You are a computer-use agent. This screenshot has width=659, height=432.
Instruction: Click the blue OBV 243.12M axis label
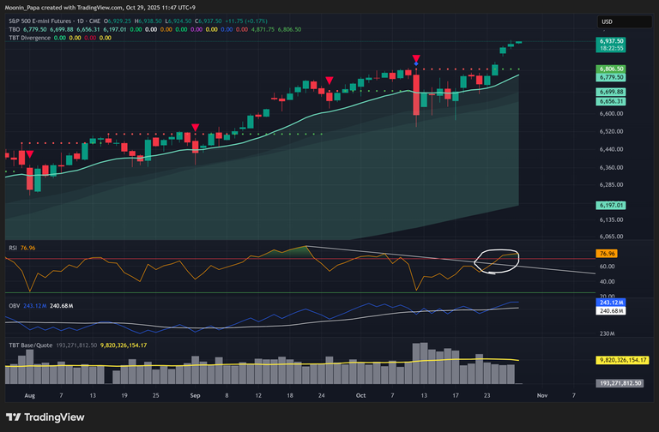pos(611,303)
